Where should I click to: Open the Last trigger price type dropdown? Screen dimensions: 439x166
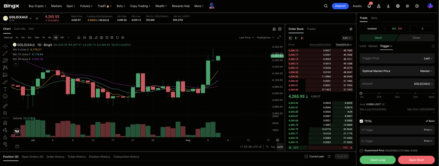[428, 59]
